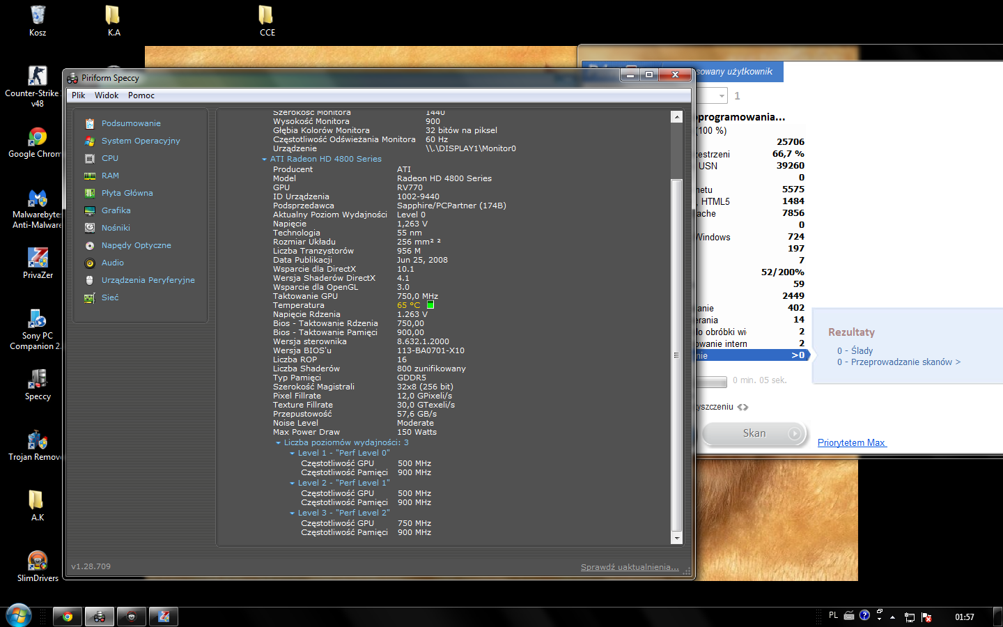Launch Counter-Strike v48 desktop shortcut

coord(38,86)
